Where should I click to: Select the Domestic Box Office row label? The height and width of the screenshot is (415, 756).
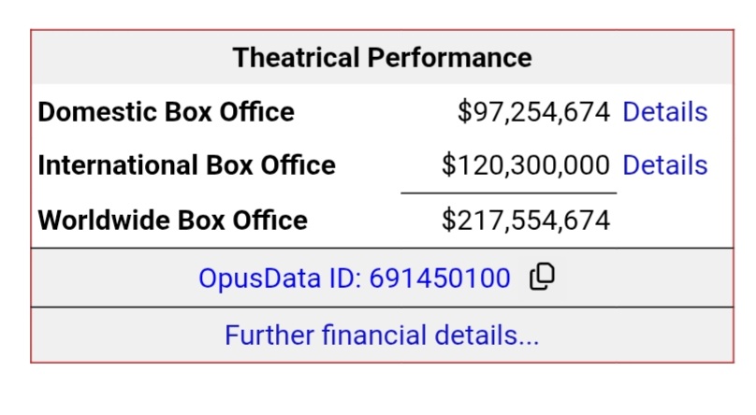point(166,112)
